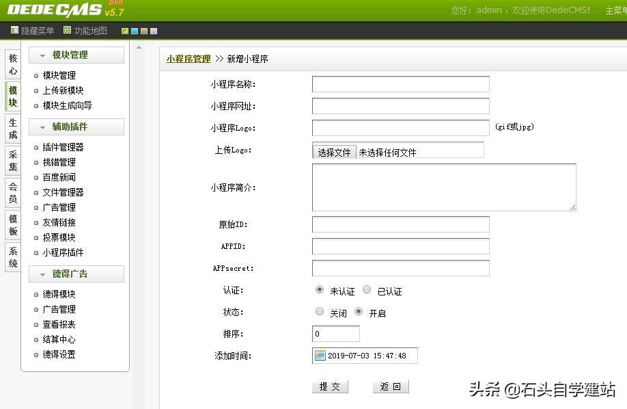Click the 添加时间 date field

pyautogui.click(x=365, y=356)
